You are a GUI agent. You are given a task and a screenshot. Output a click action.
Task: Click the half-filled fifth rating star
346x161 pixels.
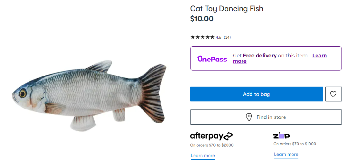click(212, 37)
